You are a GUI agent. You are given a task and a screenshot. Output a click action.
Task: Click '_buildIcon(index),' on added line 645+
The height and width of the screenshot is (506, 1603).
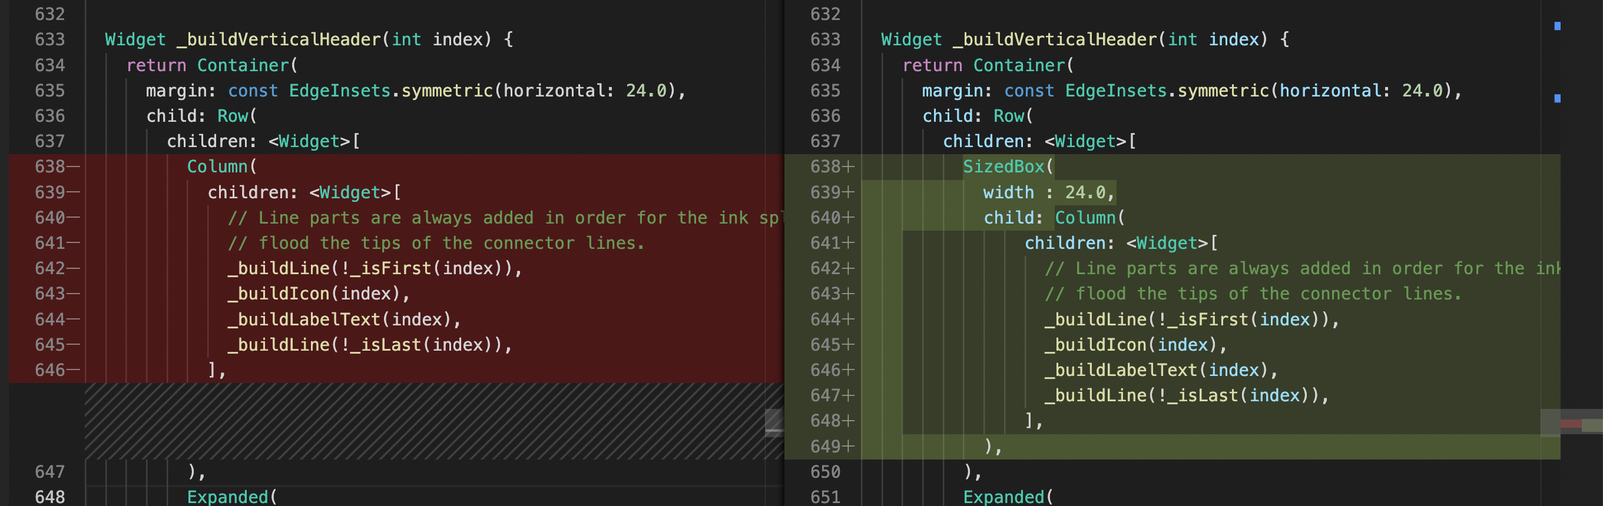coord(1135,344)
